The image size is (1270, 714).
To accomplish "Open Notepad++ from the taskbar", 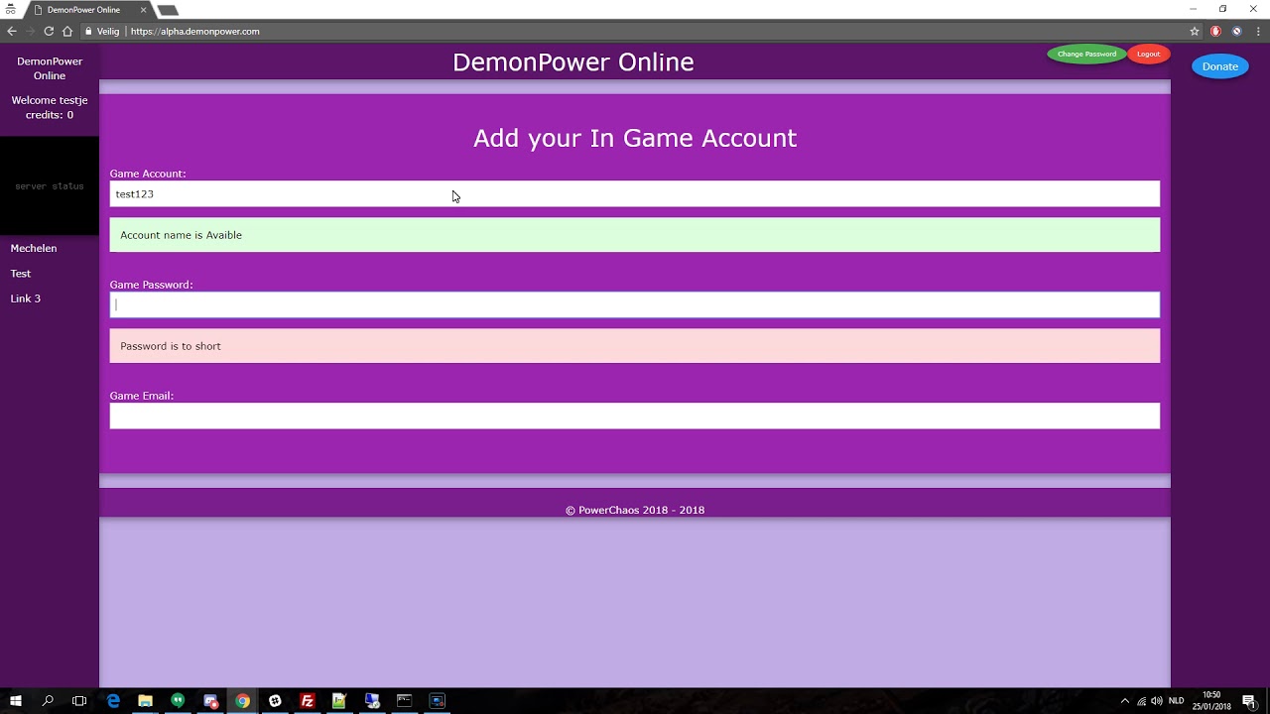I will point(339,701).
